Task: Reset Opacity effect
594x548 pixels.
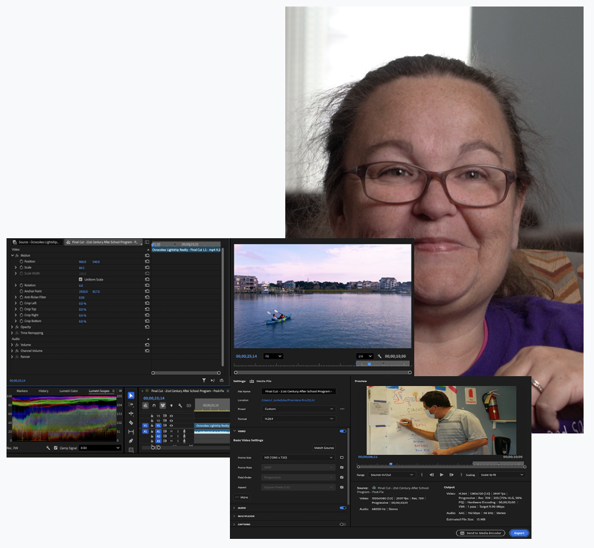Action: [x=147, y=327]
